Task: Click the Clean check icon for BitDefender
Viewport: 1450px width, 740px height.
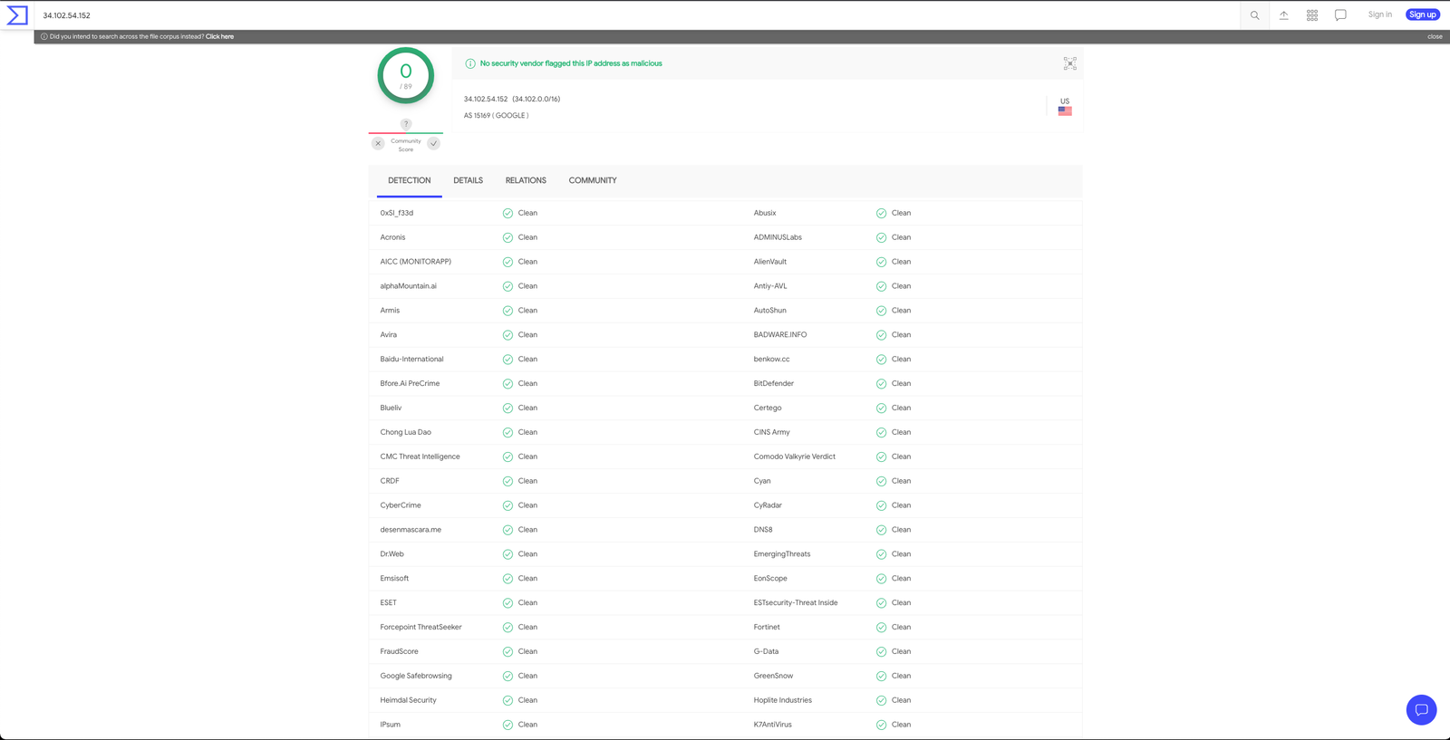Action: 881,384
